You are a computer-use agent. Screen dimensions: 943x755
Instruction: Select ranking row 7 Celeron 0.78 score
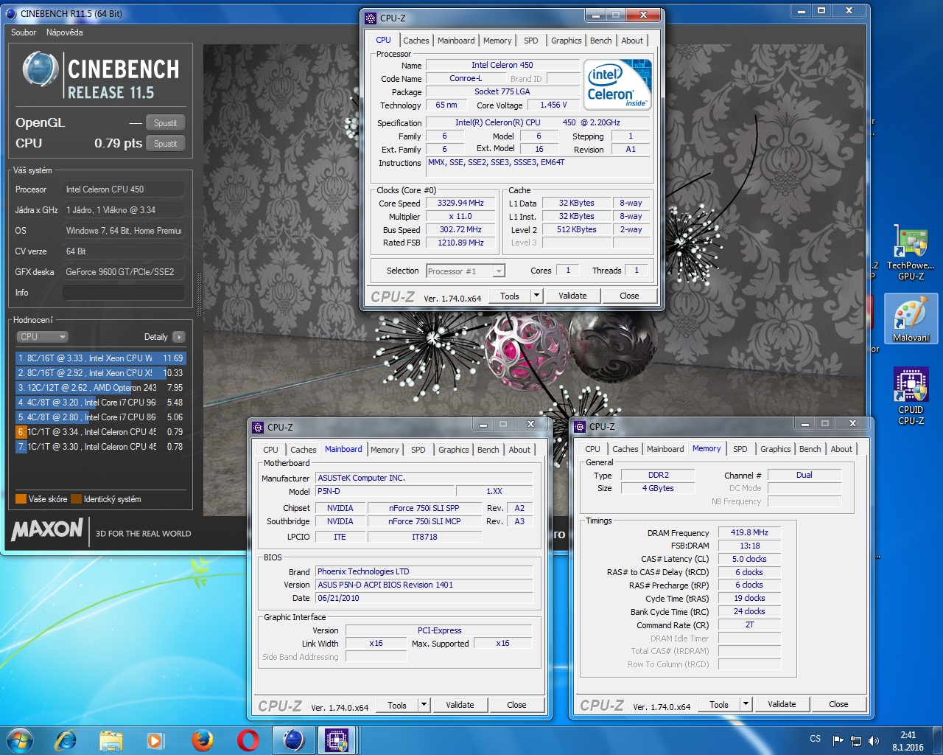(100, 447)
